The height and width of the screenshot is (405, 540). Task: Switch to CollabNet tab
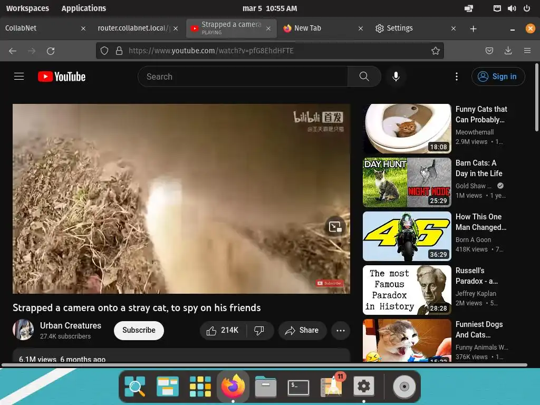click(45, 28)
